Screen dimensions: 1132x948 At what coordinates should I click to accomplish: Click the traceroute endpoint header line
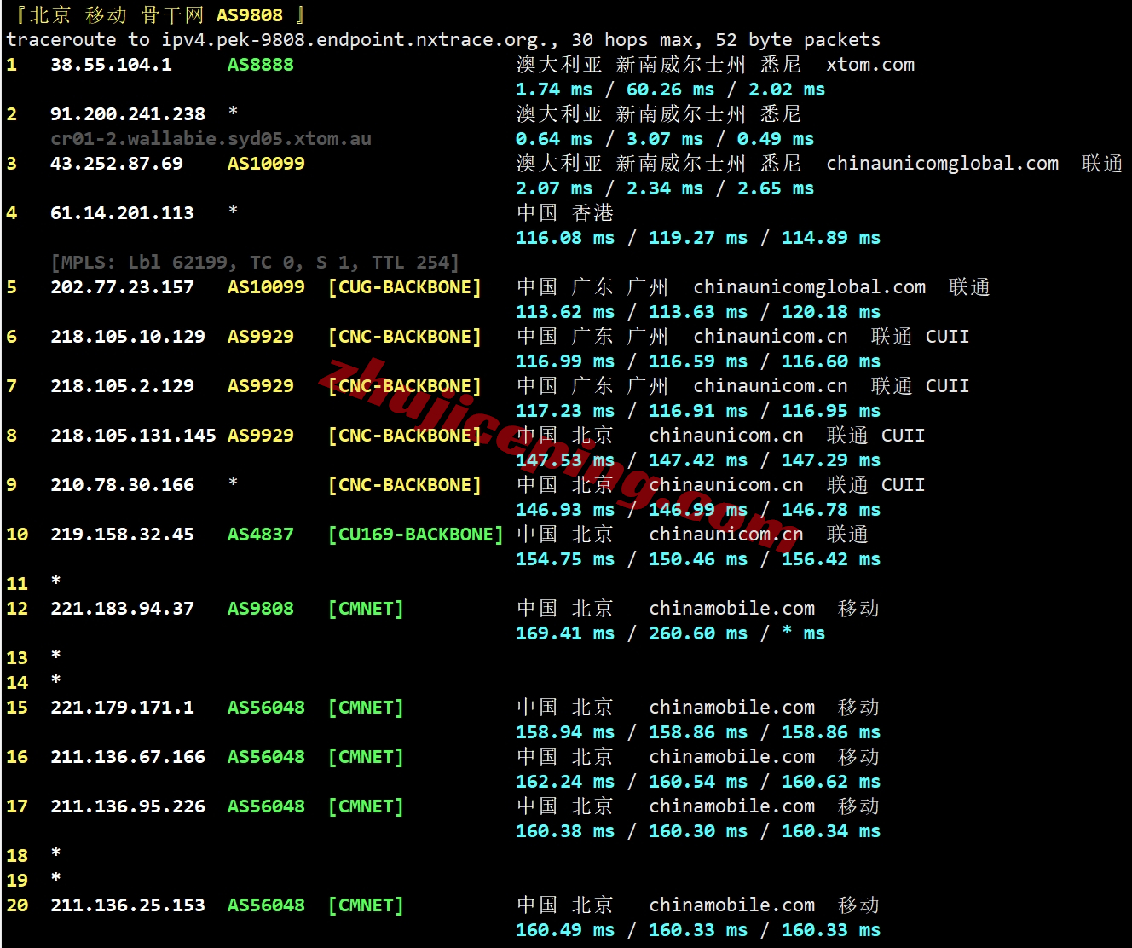click(x=443, y=40)
